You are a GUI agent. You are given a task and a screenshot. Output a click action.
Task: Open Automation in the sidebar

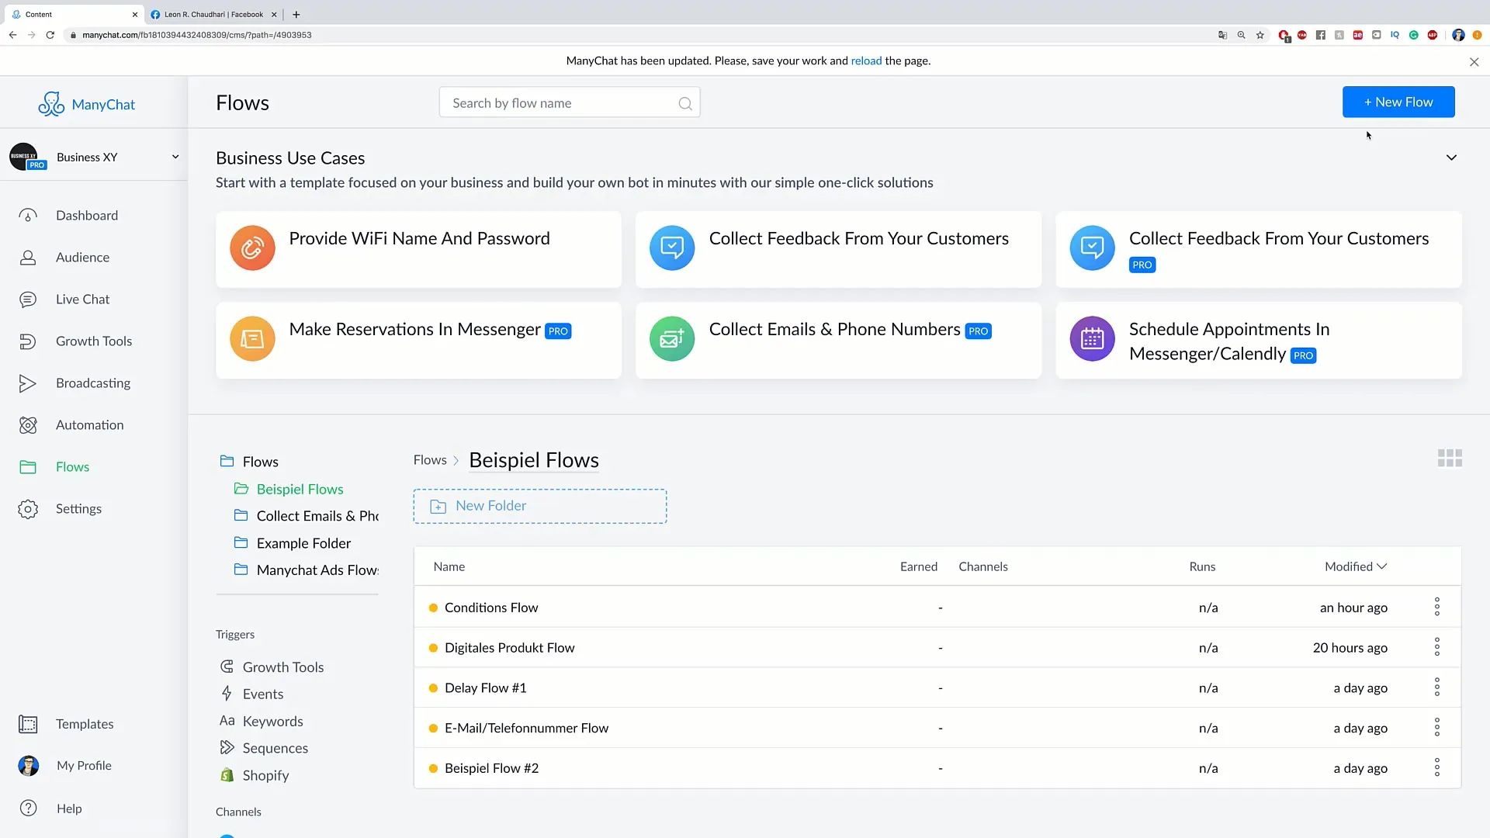(89, 425)
